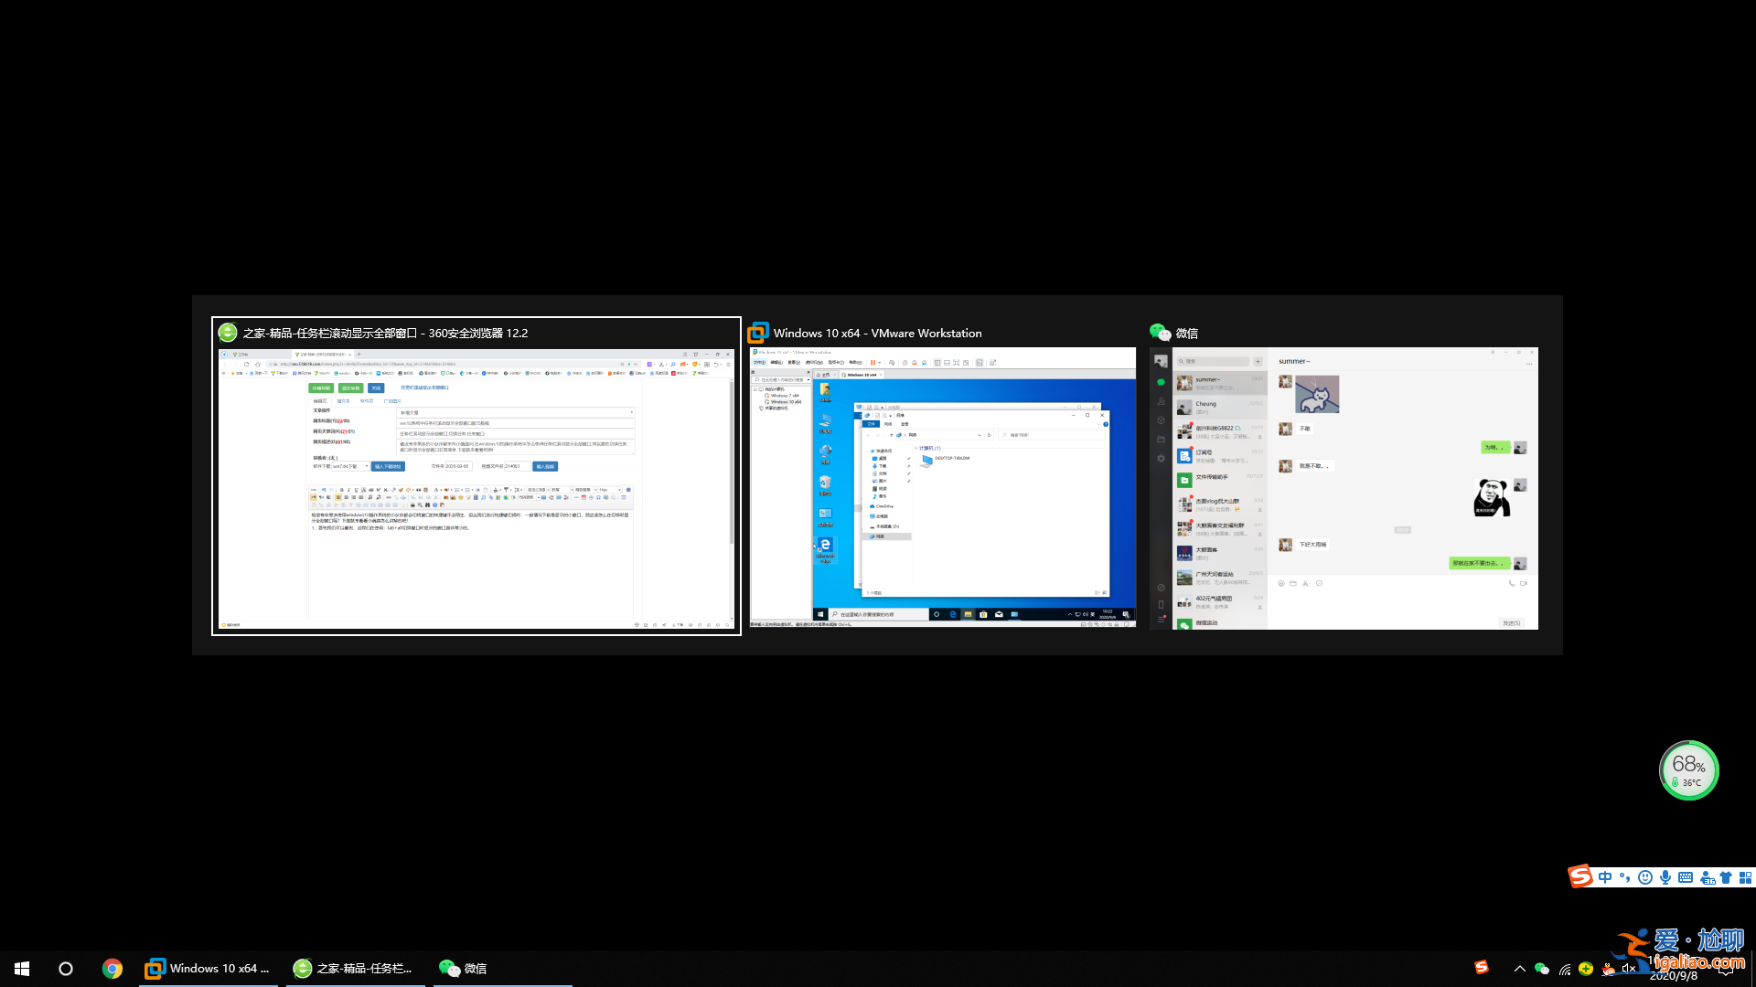Click the hidden icons chevron in the taskbar
The width and height of the screenshot is (1756, 987).
[1520, 969]
